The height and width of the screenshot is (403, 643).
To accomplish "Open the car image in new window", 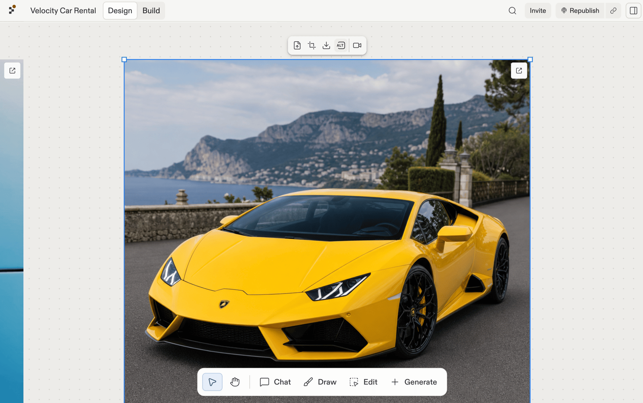I will 519,71.
